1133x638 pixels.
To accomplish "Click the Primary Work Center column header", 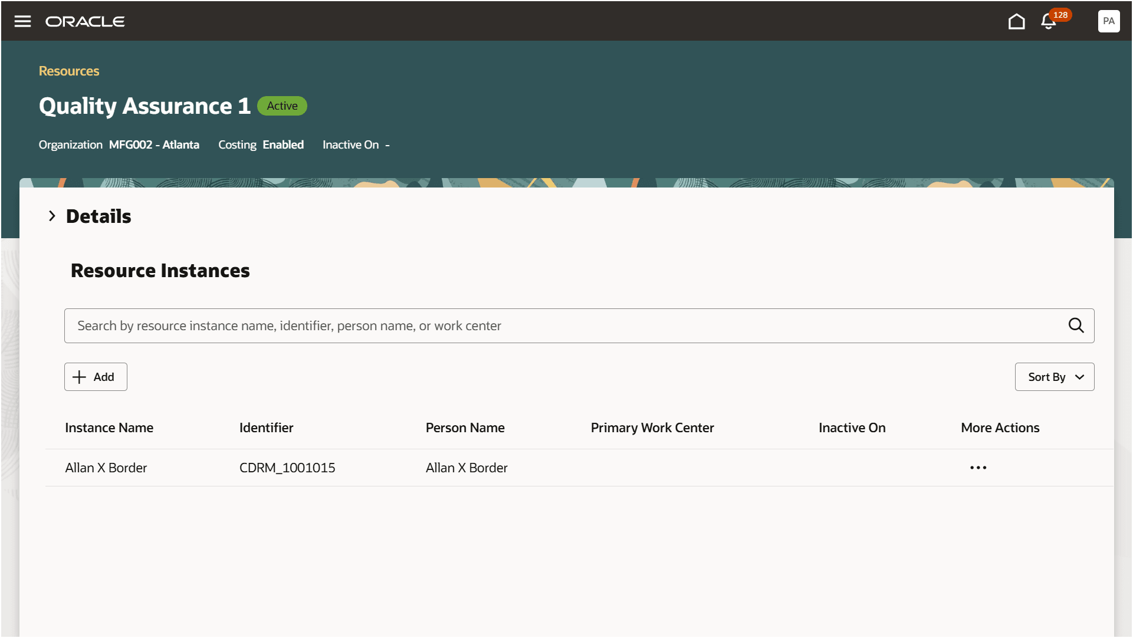I will [652, 427].
